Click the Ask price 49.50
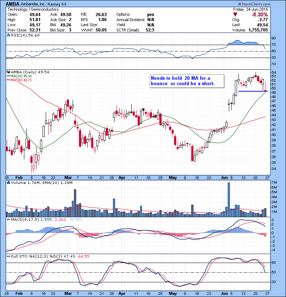Screen dimensions: 286x297 (66, 15)
